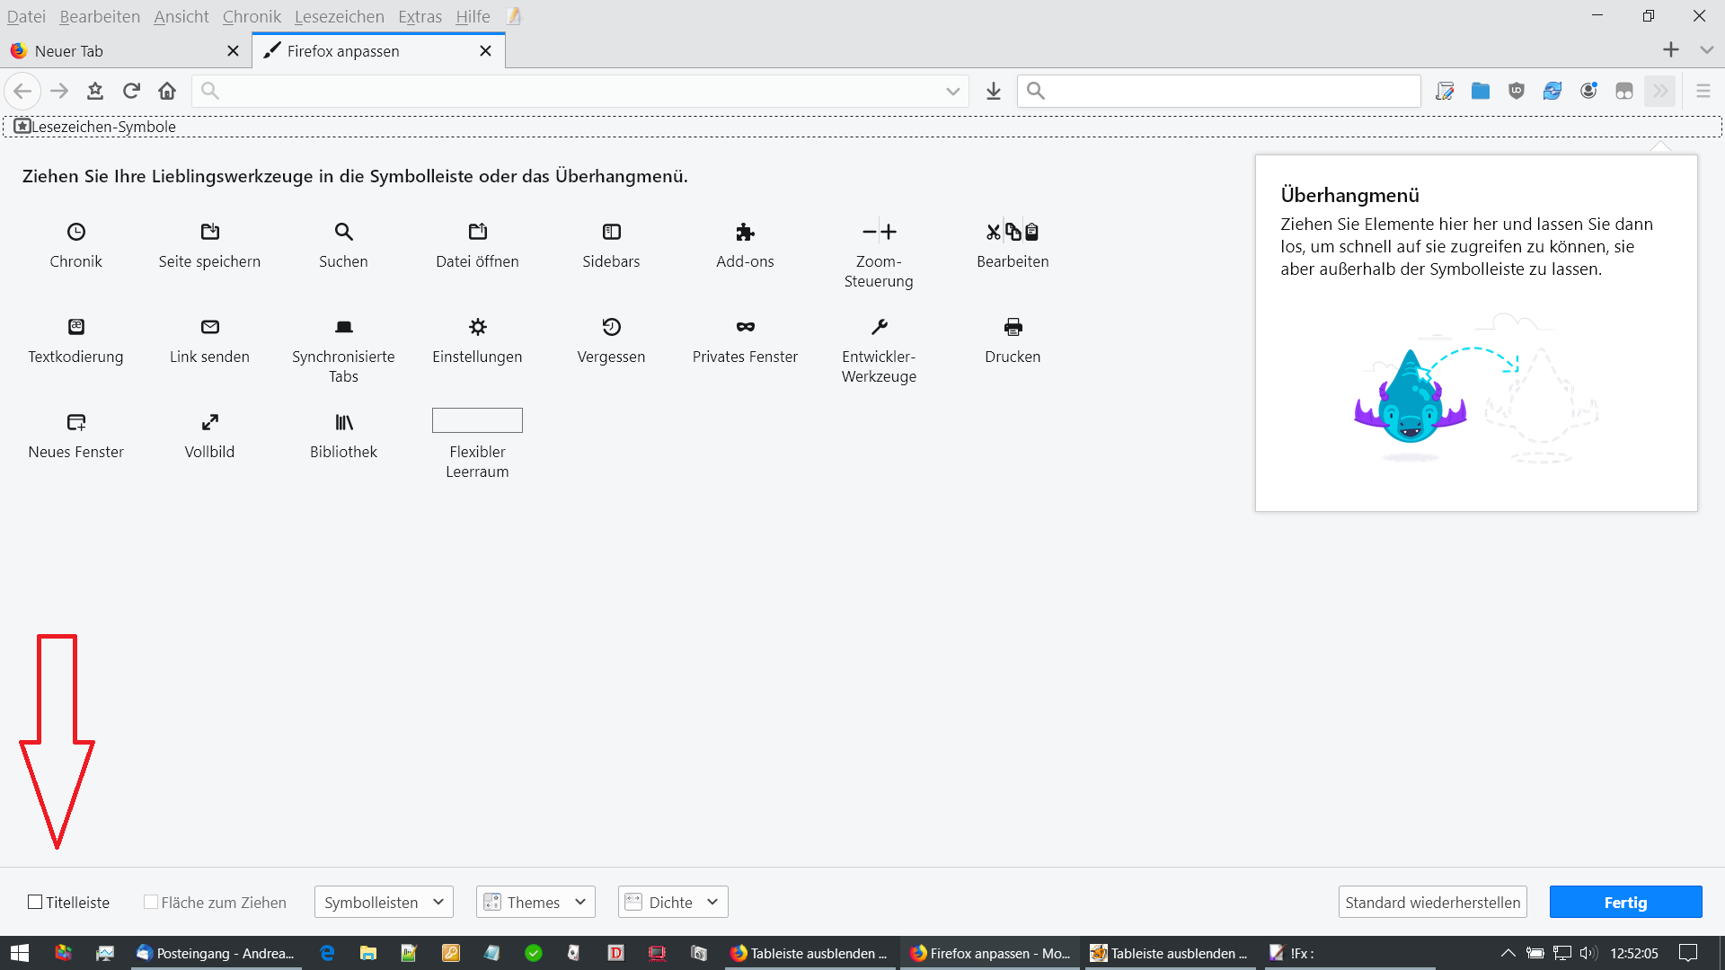Click the Drucken printer icon
1725x970 pixels.
1013,327
